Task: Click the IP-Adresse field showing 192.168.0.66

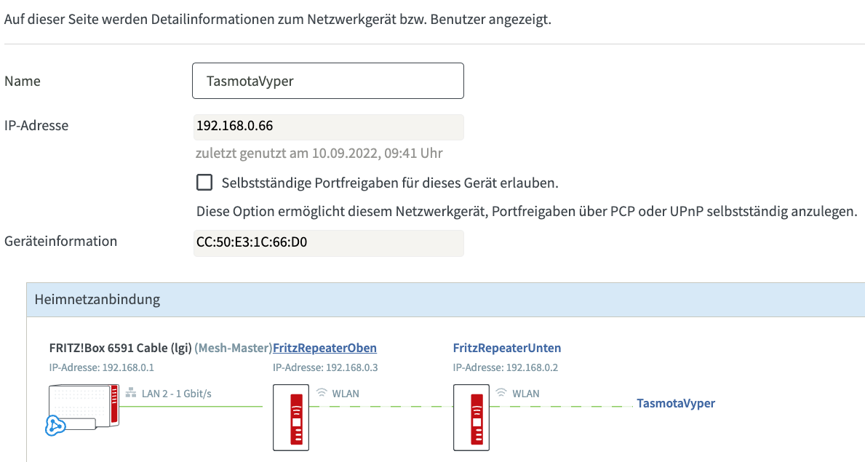Action: [x=328, y=126]
